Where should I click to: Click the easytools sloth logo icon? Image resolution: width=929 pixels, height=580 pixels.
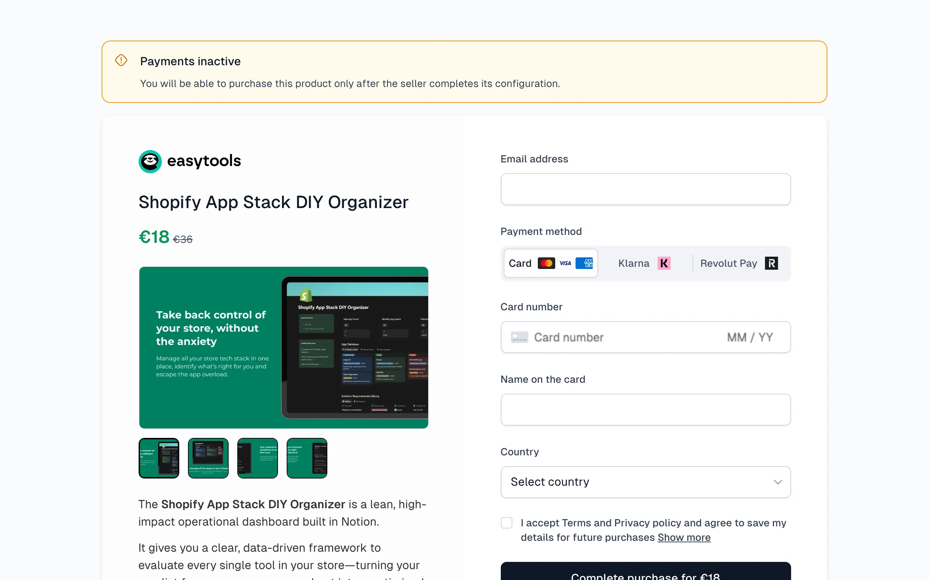tap(150, 162)
